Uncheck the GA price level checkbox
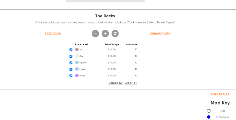The width and height of the screenshot is (236, 120). (71, 56)
